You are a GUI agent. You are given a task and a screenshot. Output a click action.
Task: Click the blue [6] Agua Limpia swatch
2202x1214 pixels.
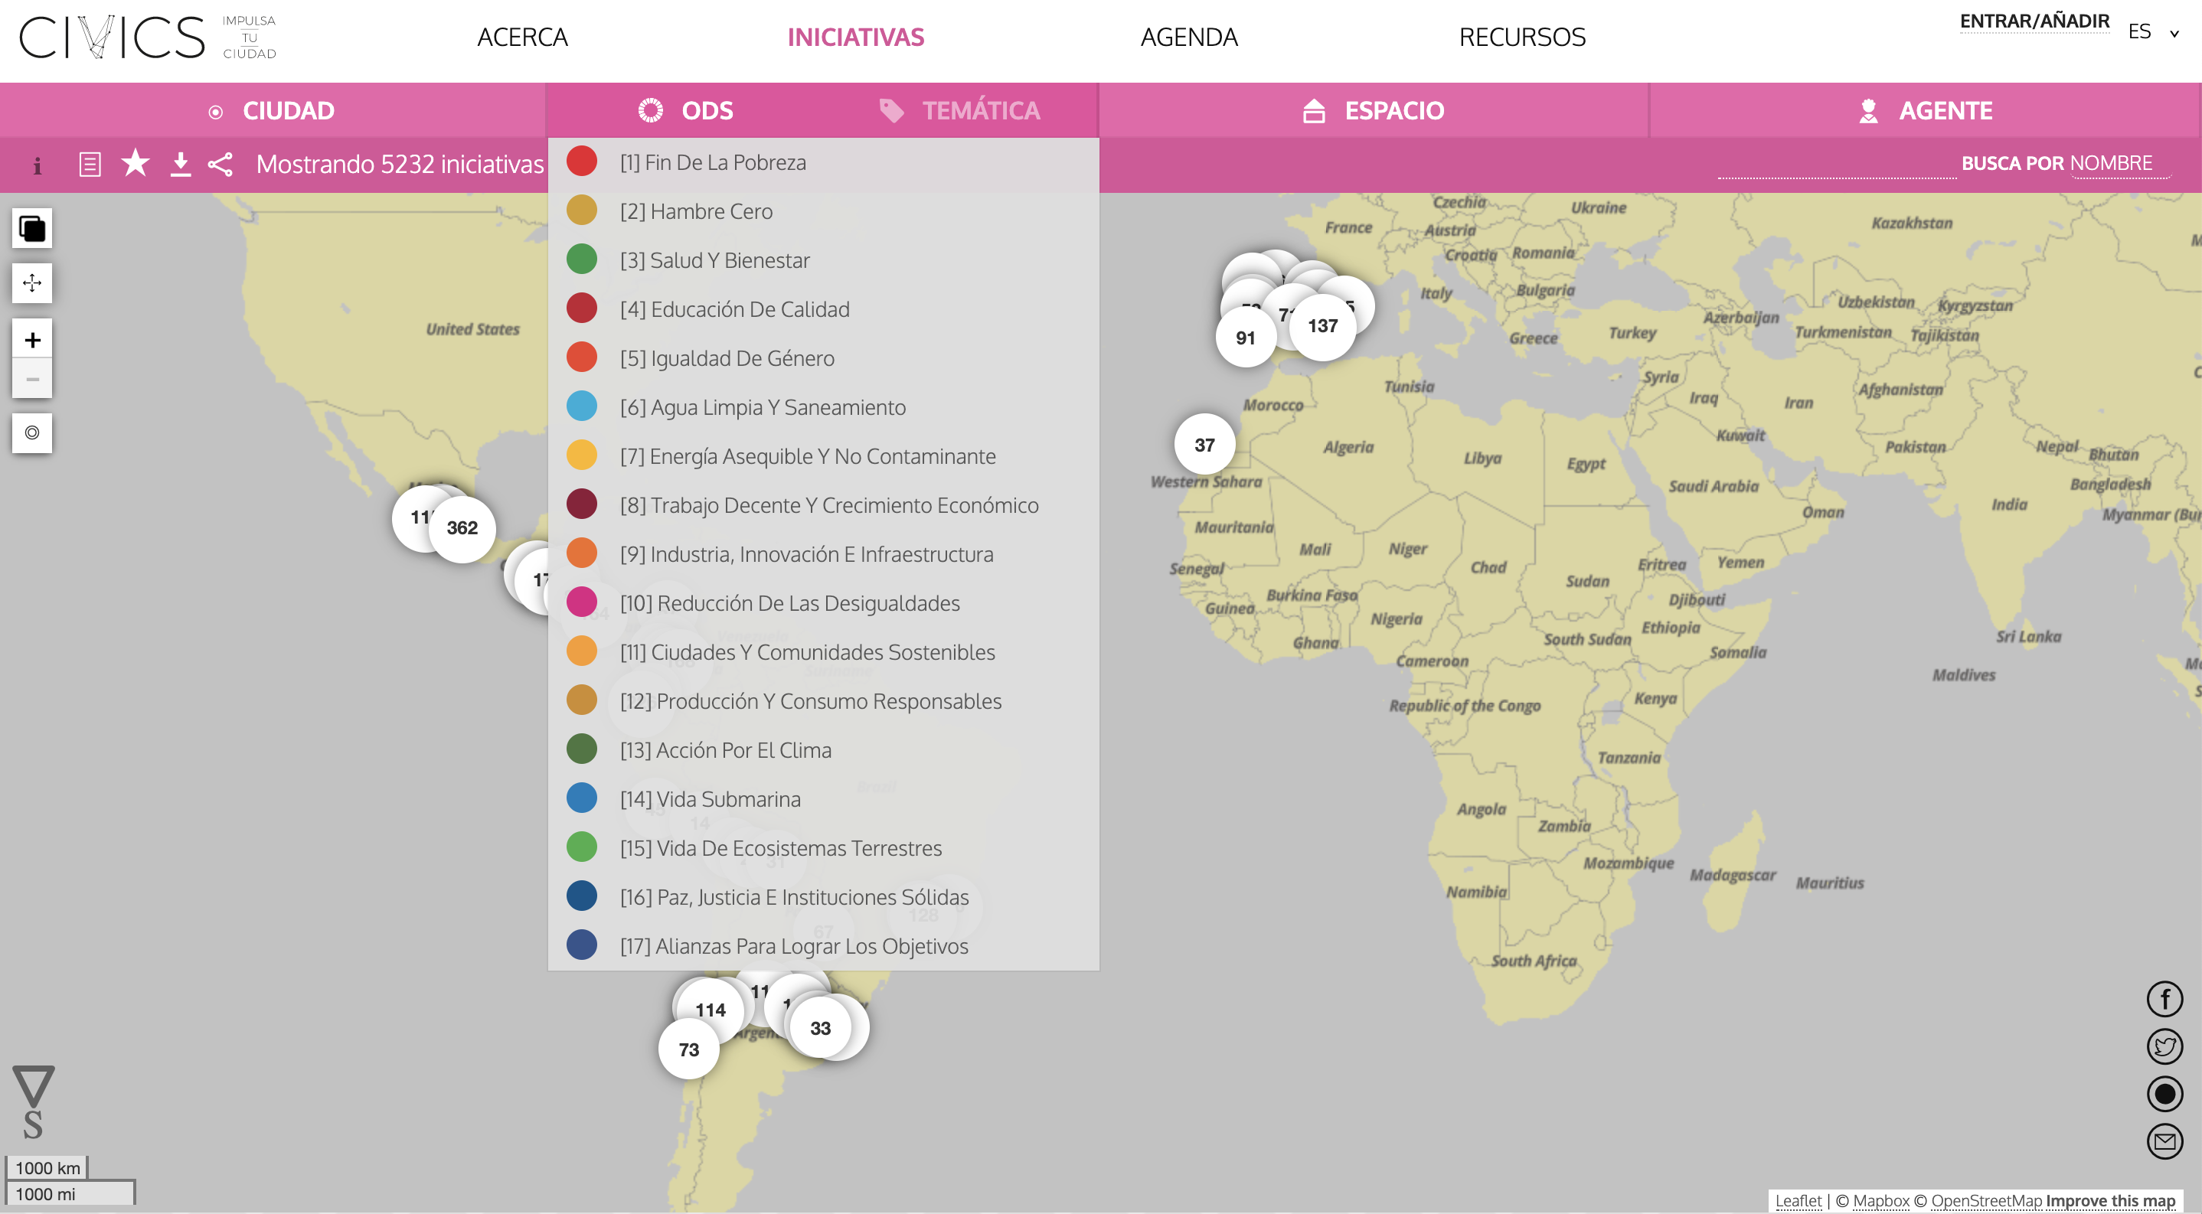[581, 406]
